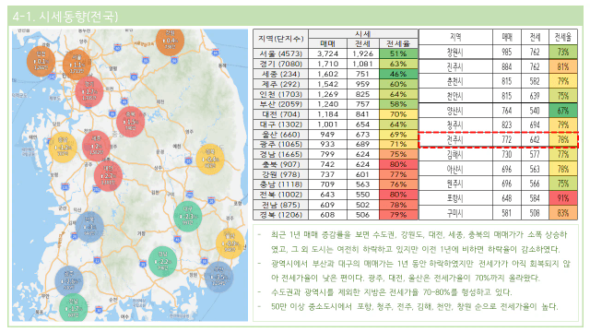Select the 경북 (1206) row label
590x332 pixels.
pos(280,215)
